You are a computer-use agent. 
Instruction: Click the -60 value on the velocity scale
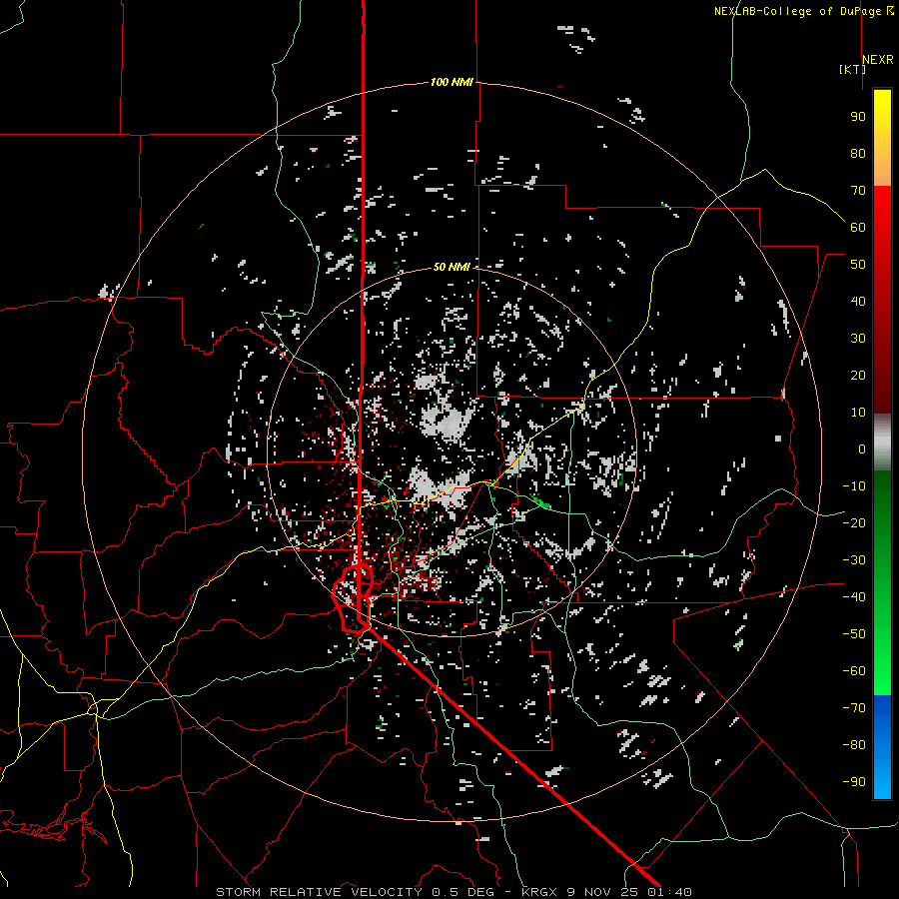click(854, 671)
